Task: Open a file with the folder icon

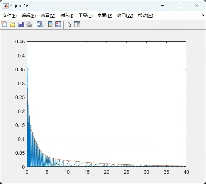Action: click(x=13, y=25)
